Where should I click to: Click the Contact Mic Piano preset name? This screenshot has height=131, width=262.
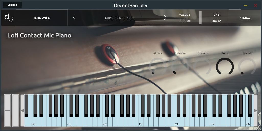pyautogui.click(x=120, y=18)
